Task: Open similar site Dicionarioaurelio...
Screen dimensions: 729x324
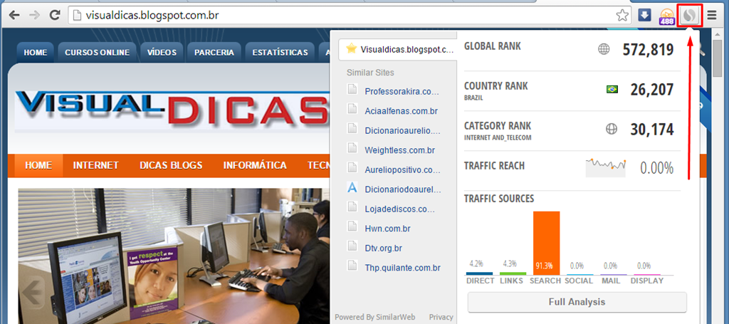Action: [x=402, y=130]
